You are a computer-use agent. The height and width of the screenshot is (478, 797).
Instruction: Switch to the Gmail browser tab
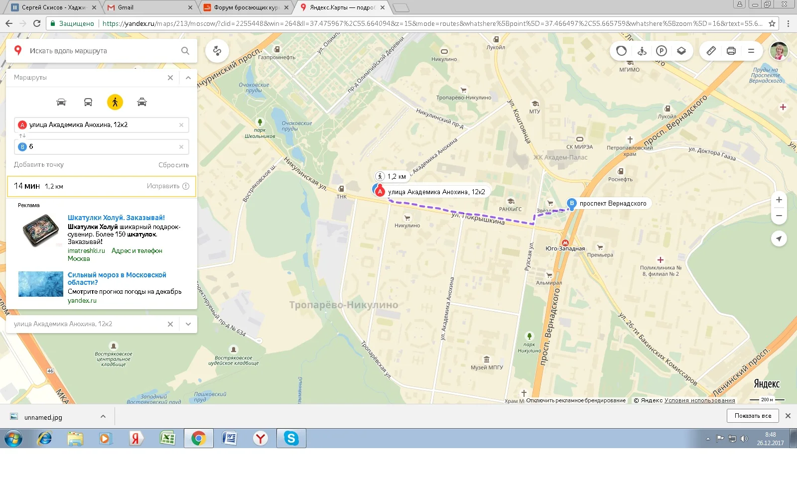coord(150,7)
